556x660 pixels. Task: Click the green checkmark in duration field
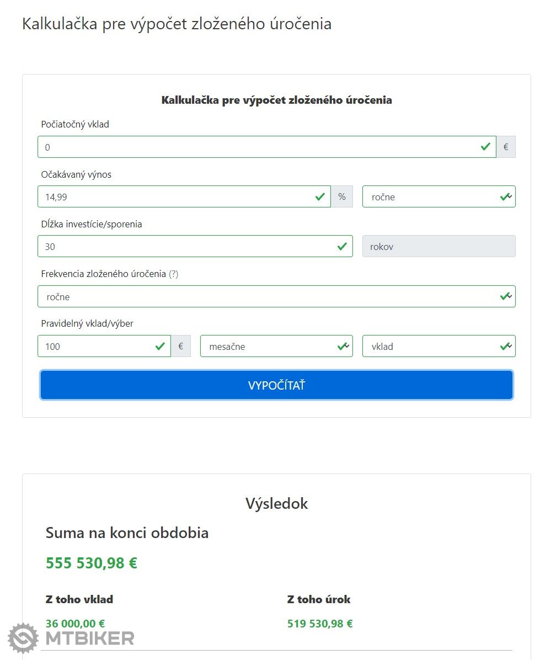point(342,247)
